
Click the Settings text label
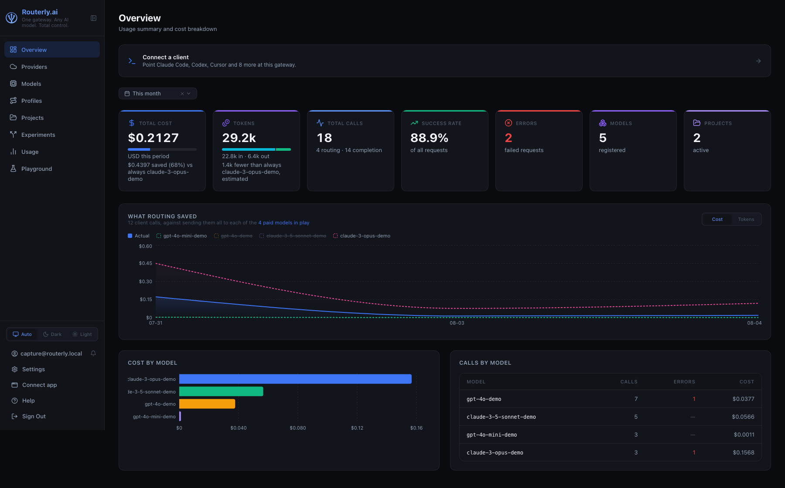(x=34, y=369)
